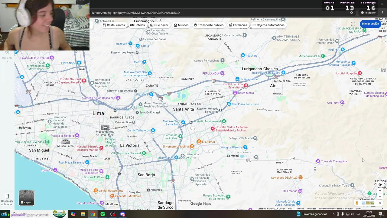Select the Restaurantes category chip
Screen dimensions: 387x218
(114, 25)
